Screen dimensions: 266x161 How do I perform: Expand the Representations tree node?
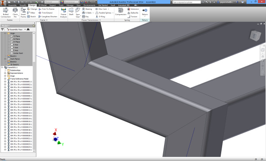pos(5,73)
